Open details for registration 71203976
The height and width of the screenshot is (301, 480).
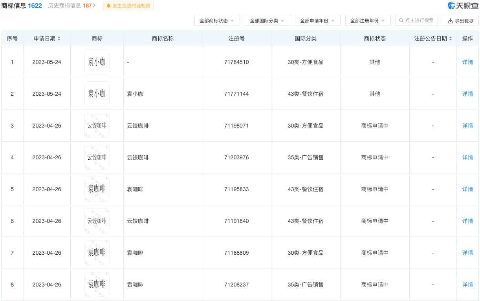pos(467,157)
